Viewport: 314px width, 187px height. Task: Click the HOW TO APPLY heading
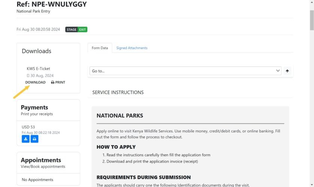[116, 147]
